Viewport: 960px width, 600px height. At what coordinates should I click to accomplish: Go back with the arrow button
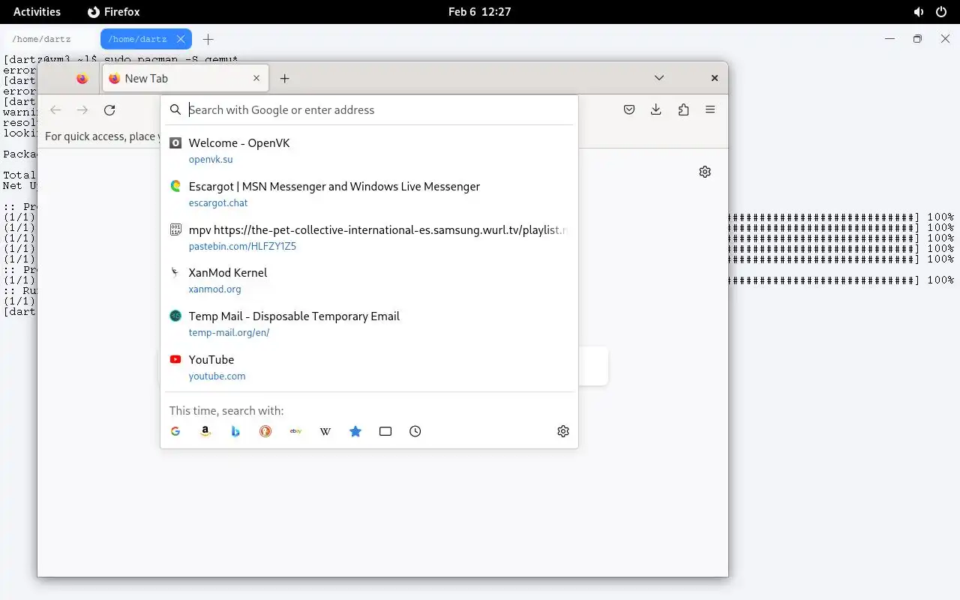pyautogui.click(x=55, y=110)
